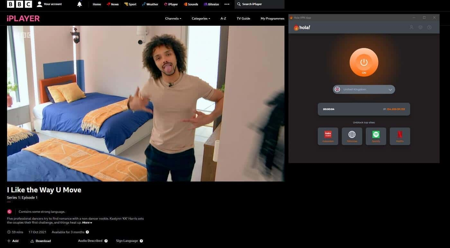This screenshot has width=450, height=248.
Task: Open BBC Sport in top bar
Action: point(130,4)
